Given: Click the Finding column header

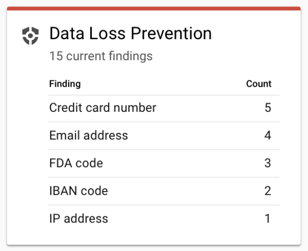Looking at the screenshot, I should (65, 84).
